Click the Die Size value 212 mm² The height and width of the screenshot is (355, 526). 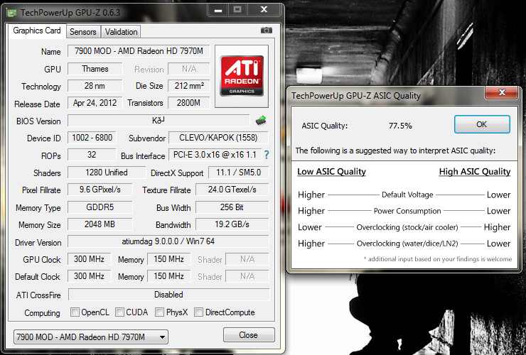coord(189,86)
